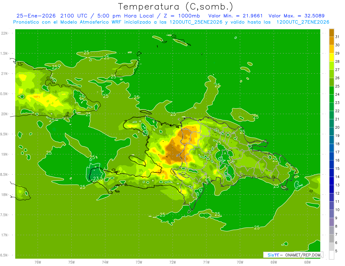Click the '76W' longitude axis label

pos(38,262)
